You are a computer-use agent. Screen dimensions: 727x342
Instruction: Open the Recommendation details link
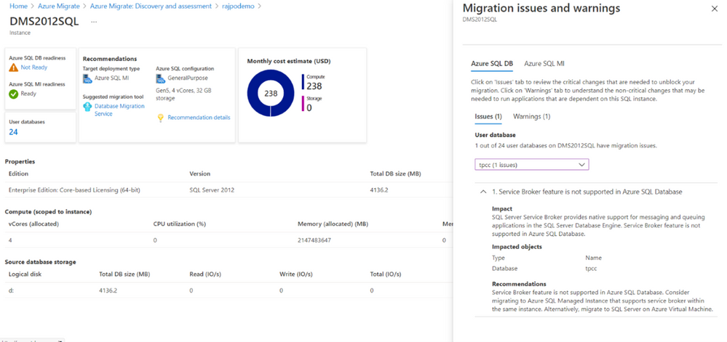tap(199, 118)
